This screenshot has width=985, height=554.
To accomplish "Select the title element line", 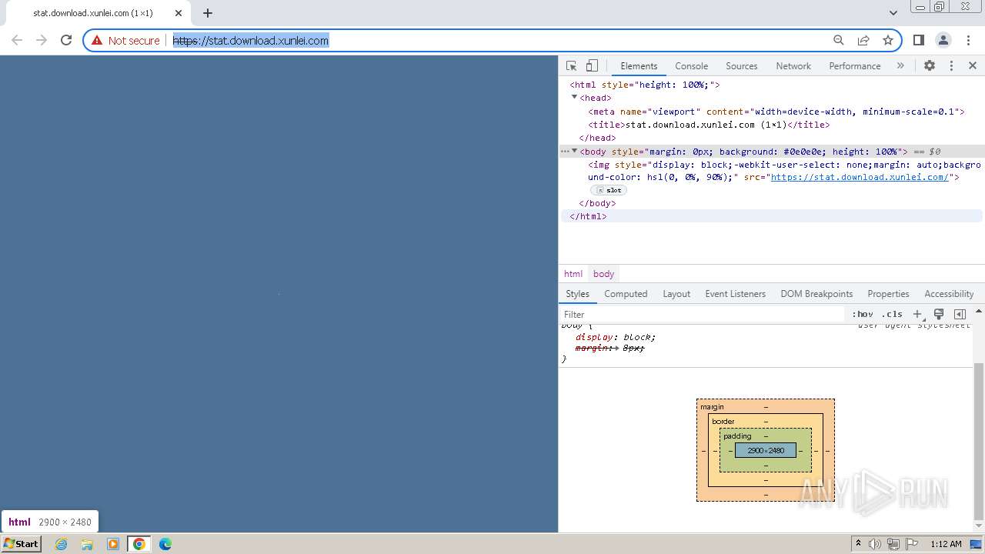I will click(709, 125).
